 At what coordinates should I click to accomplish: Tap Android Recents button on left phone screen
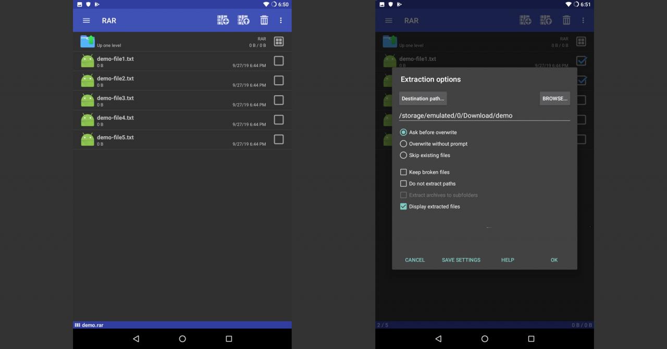229,339
